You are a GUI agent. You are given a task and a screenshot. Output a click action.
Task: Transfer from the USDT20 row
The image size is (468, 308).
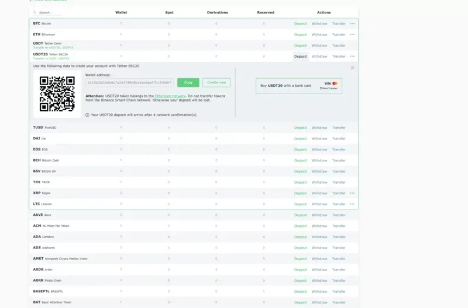coord(339,56)
